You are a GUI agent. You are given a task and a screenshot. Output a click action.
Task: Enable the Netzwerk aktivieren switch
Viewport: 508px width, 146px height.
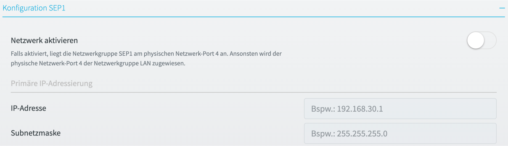pyautogui.click(x=482, y=40)
